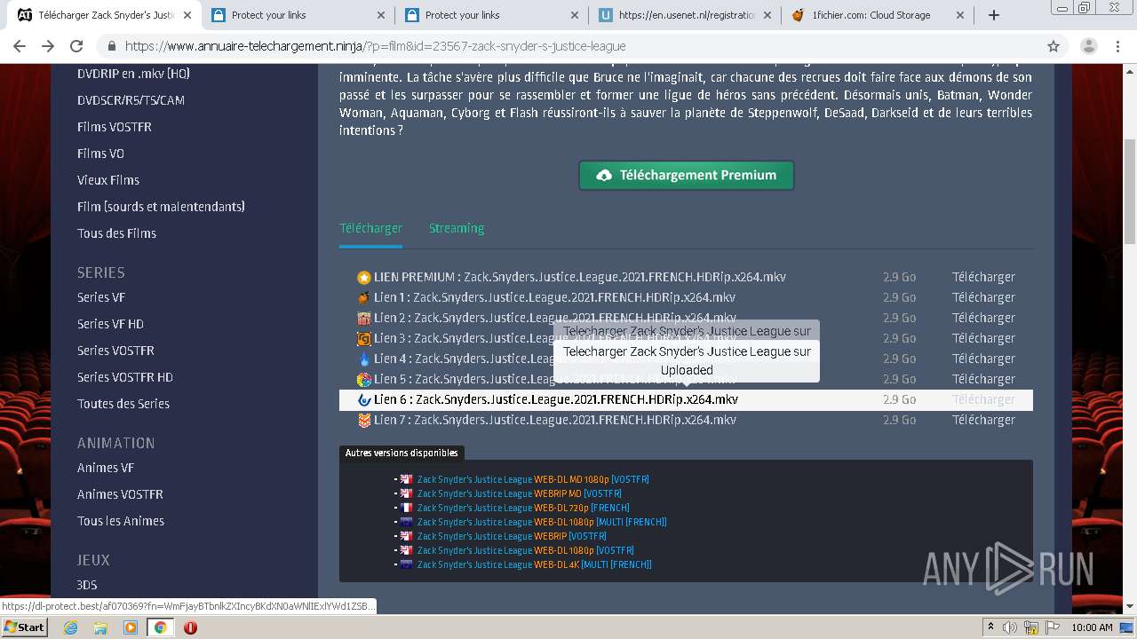1137x639 pixels.
Task: Switch to the second Protect your links tab
Action: coord(490,15)
